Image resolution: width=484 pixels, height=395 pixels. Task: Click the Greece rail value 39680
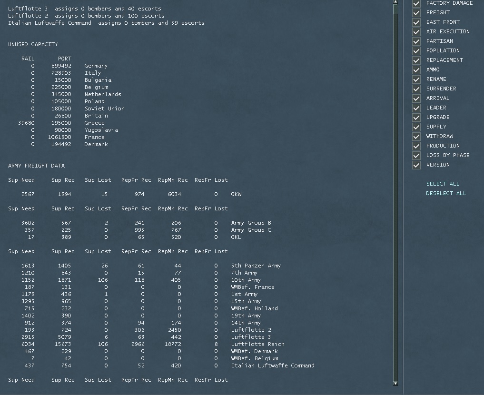pos(26,123)
